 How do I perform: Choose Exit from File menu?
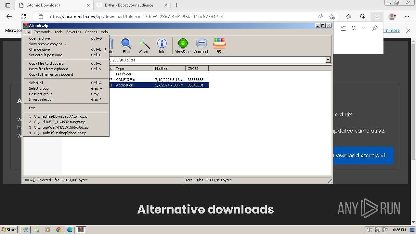pos(66,108)
